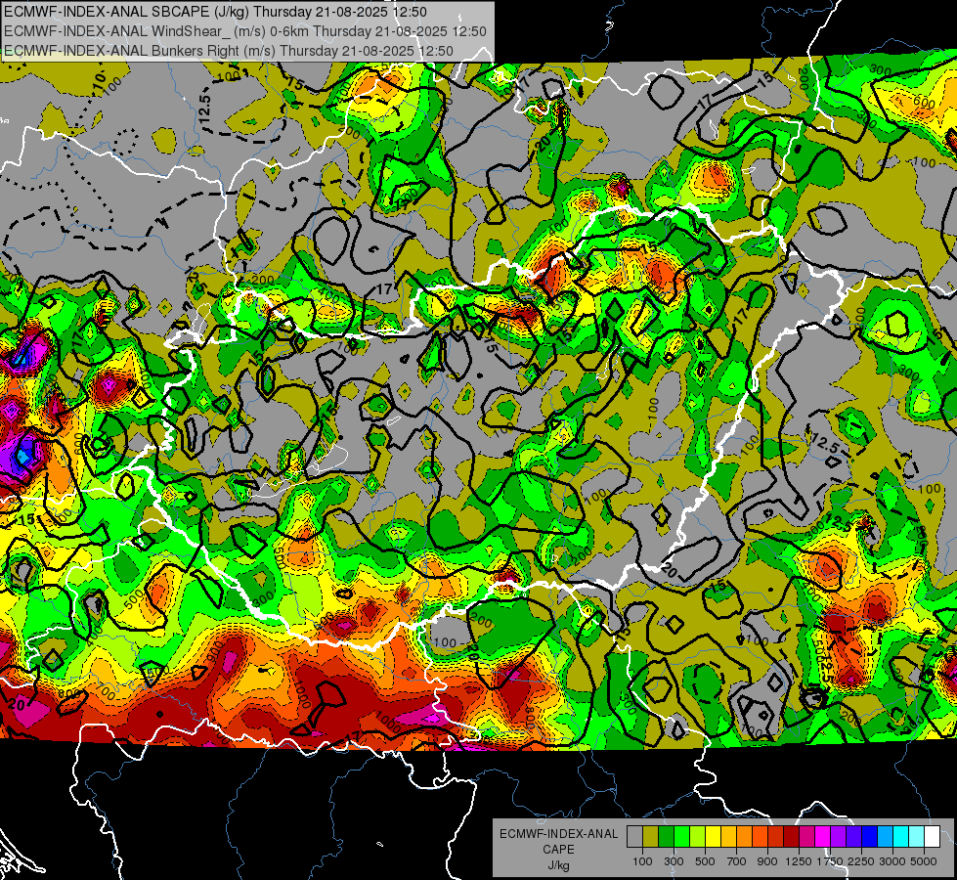Click the legend scale value 1750
The width and height of the screenshot is (957, 880).
pyautogui.click(x=830, y=861)
